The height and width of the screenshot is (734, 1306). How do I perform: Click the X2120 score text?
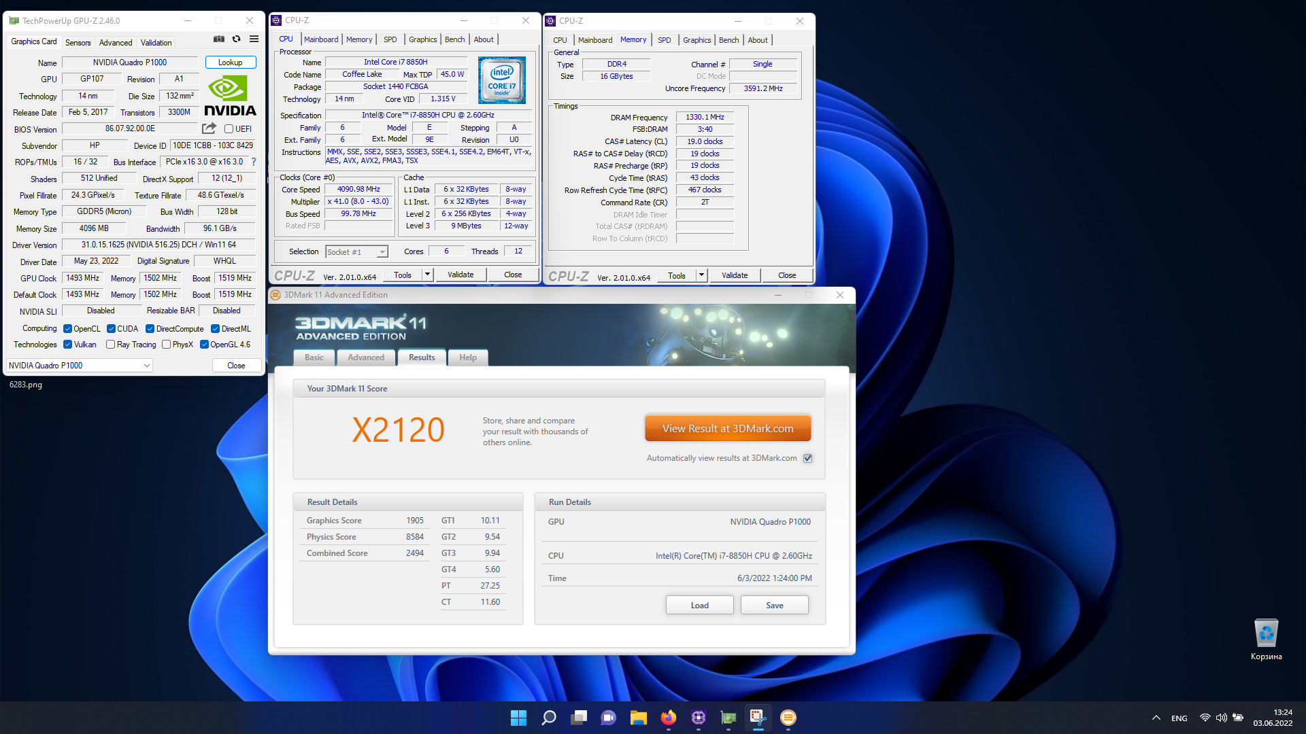click(398, 430)
